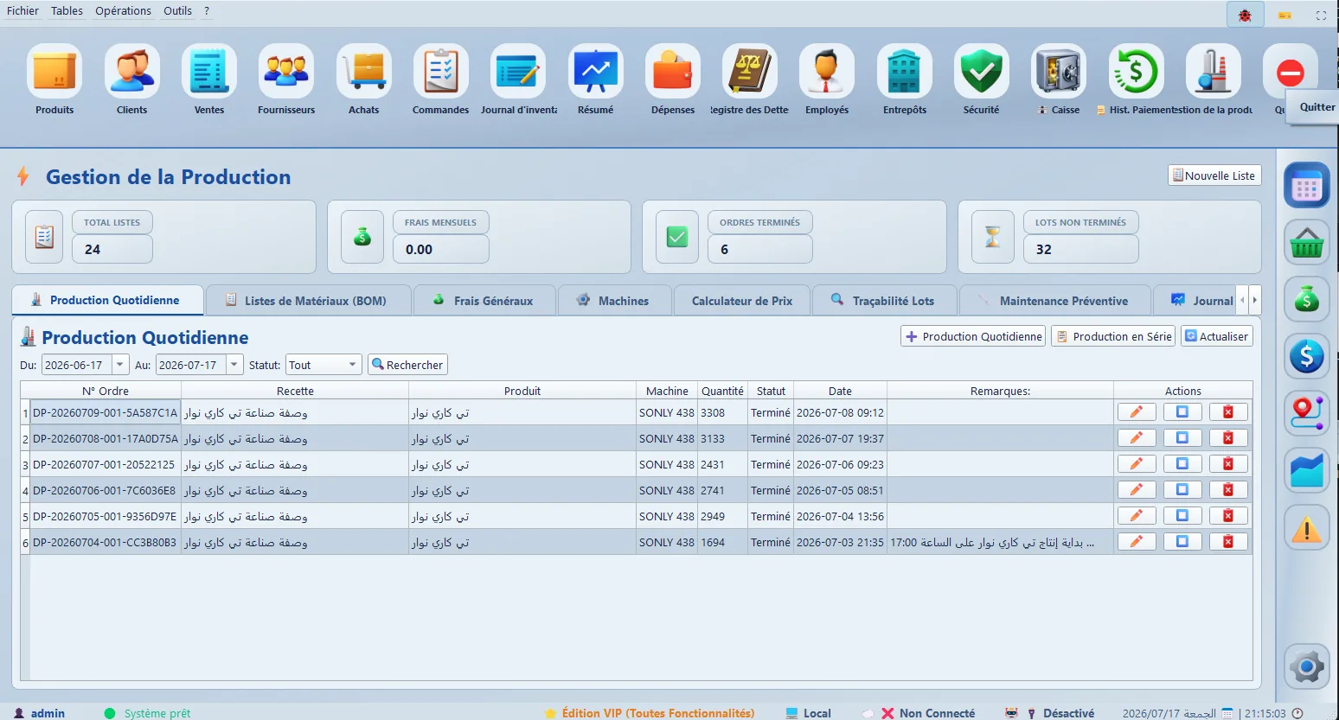Viewport: 1339px width, 720px height.
Task: Open the settings gear in sidebar
Action: 1306,666
